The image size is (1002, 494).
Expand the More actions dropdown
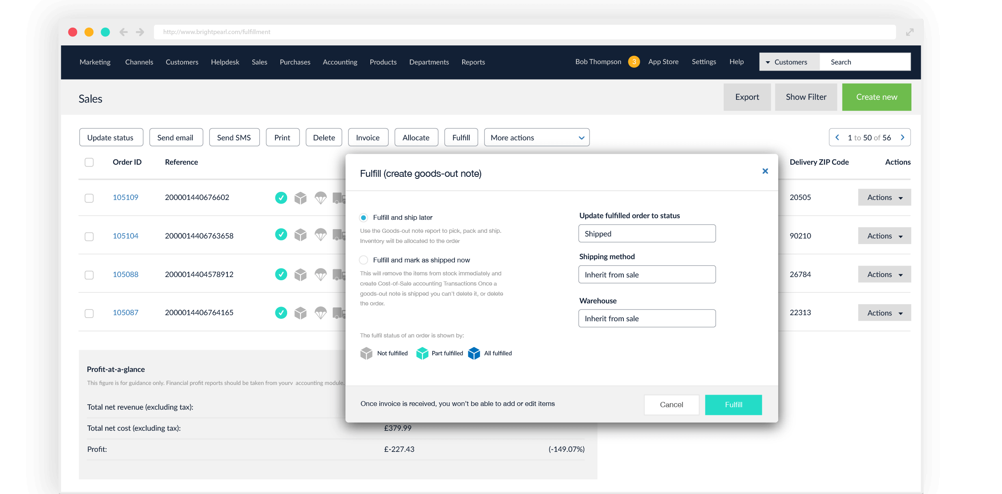537,137
